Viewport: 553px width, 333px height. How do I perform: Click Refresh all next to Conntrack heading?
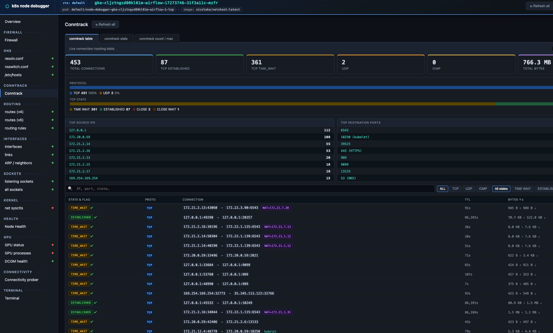click(105, 24)
